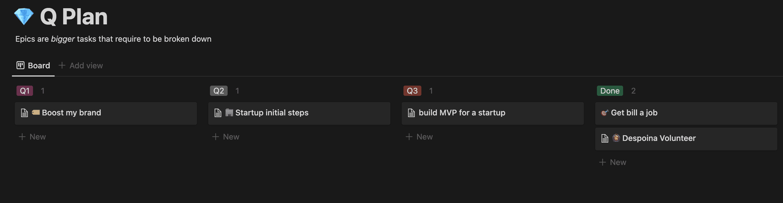Open the Despoina Volunteer card
The image size is (783, 203).
686,139
